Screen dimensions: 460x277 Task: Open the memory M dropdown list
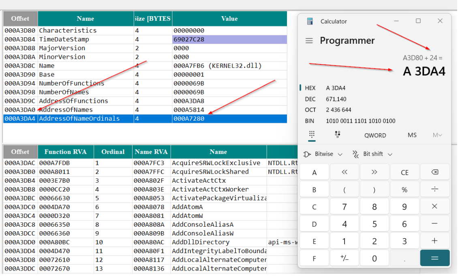[x=437, y=135]
